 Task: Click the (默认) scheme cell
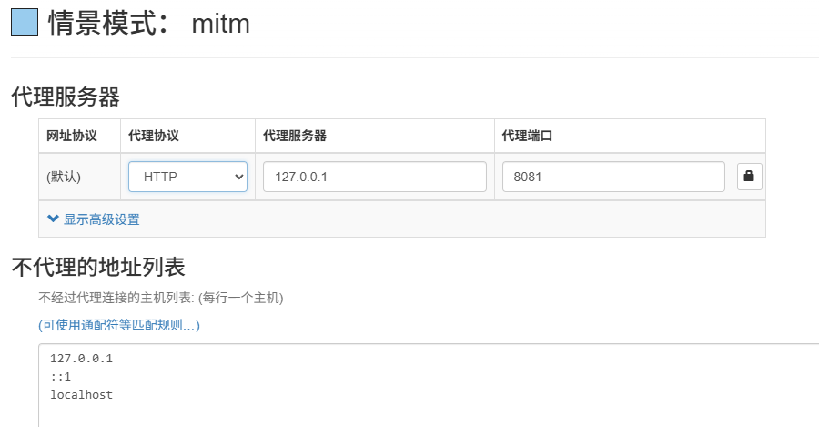[x=64, y=177]
